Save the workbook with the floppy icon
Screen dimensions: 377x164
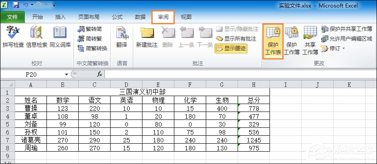click(16, 5)
